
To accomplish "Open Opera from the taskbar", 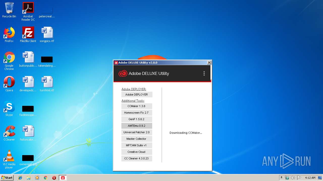I will pos(54,178).
